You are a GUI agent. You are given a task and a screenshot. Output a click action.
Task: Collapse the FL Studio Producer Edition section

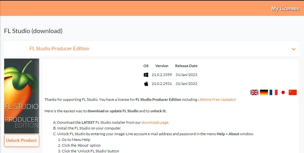point(293,49)
